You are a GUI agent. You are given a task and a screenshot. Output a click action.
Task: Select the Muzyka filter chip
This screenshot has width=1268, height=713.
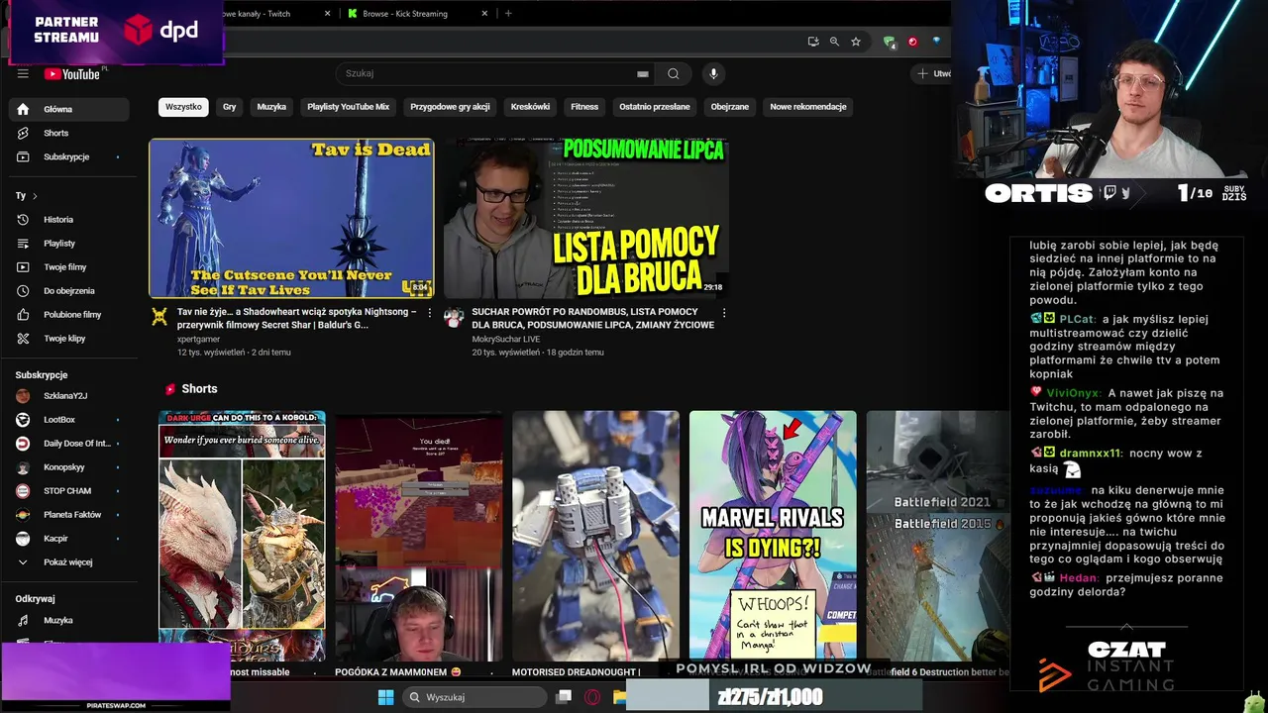click(271, 107)
